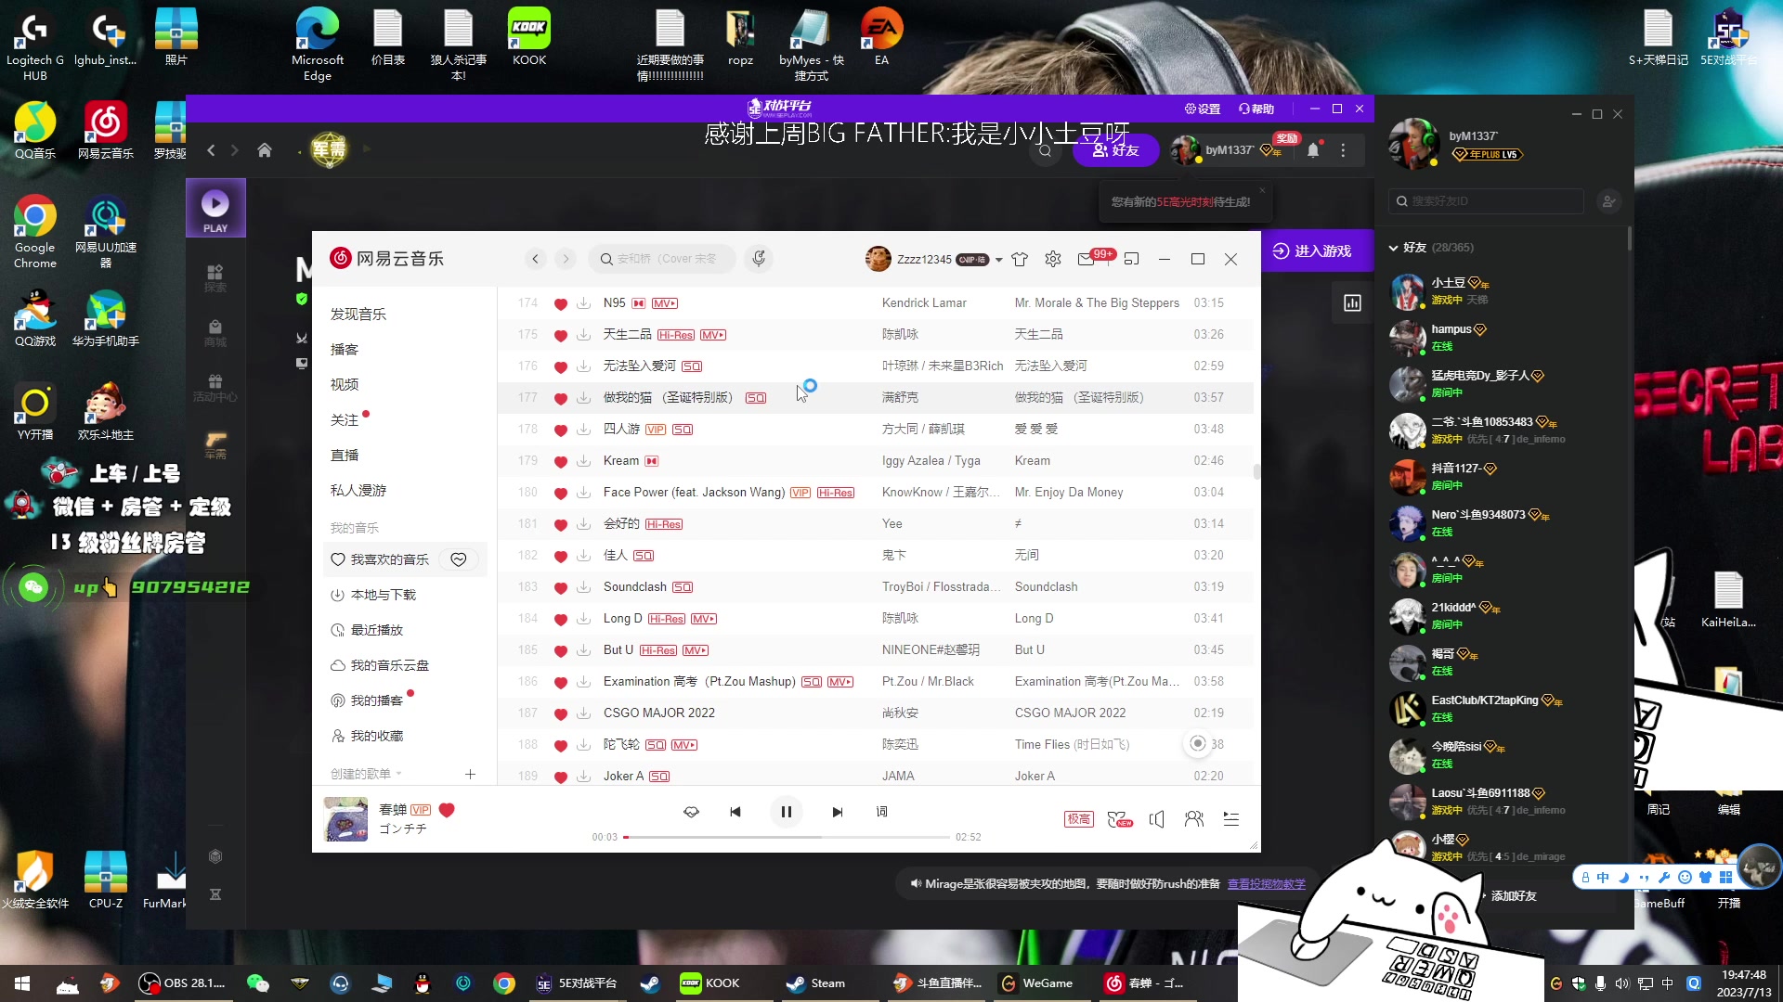Open 关注 in NetEase sidebar
The height and width of the screenshot is (1002, 1783).
coord(345,420)
